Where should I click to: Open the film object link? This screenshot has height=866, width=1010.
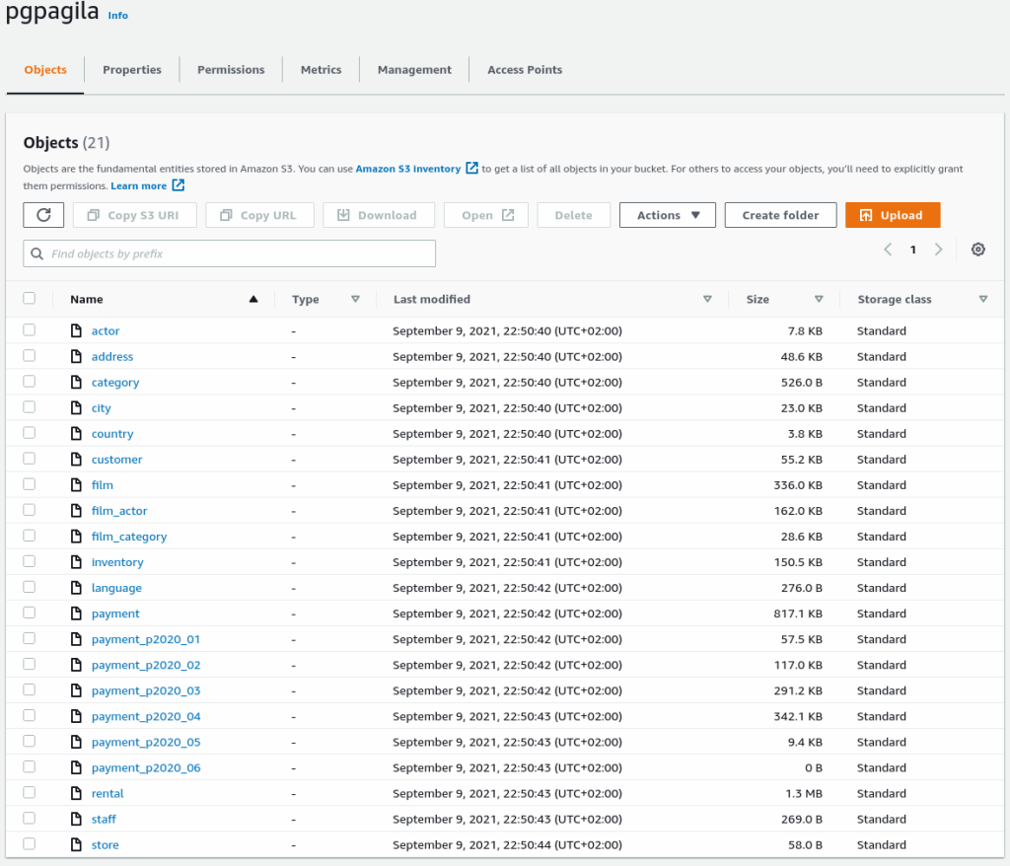coord(102,484)
